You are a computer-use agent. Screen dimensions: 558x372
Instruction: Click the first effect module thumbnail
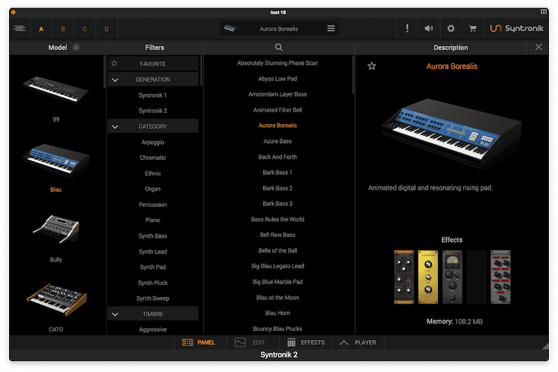tap(404, 277)
